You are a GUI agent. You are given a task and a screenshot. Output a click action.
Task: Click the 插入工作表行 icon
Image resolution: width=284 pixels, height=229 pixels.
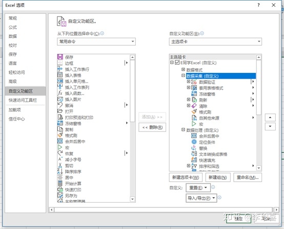(x=60, y=69)
